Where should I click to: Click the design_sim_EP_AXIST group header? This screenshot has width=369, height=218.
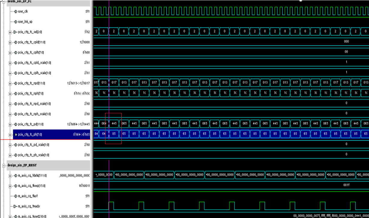point(22,165)
